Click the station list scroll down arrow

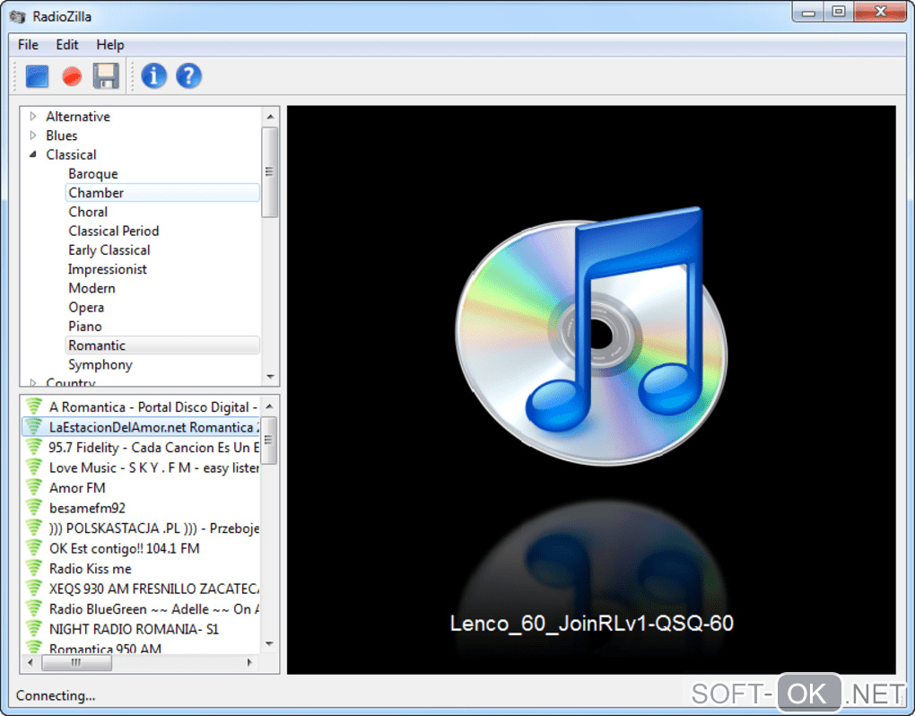point(270,643)
